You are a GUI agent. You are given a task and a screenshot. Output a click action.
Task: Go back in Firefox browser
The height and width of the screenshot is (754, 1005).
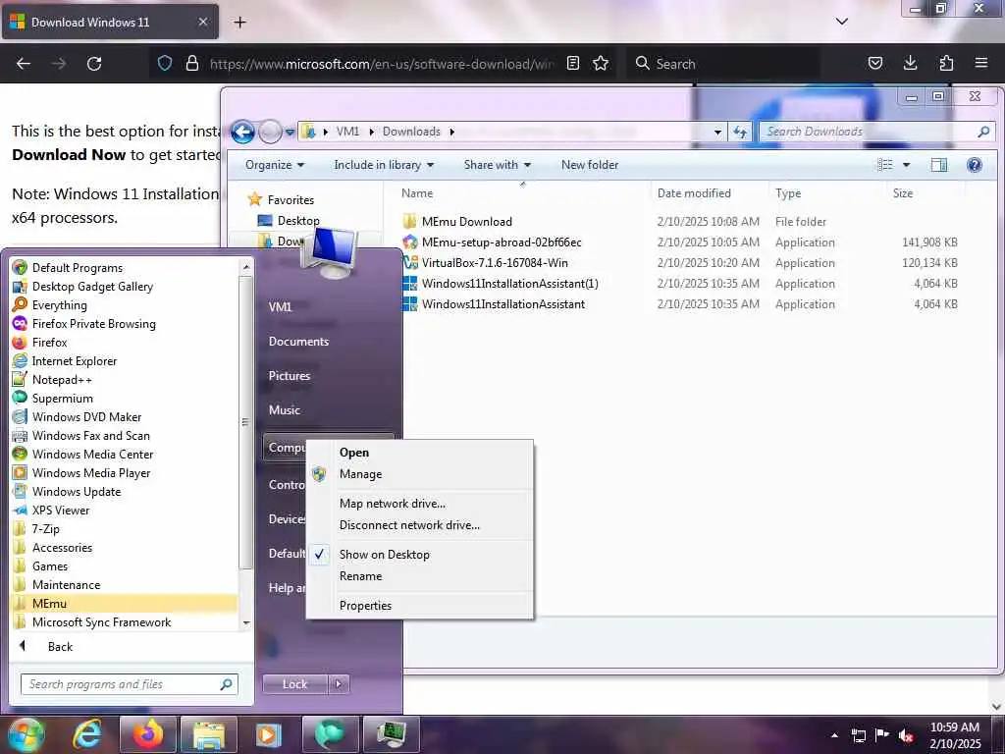click(24, 64)
